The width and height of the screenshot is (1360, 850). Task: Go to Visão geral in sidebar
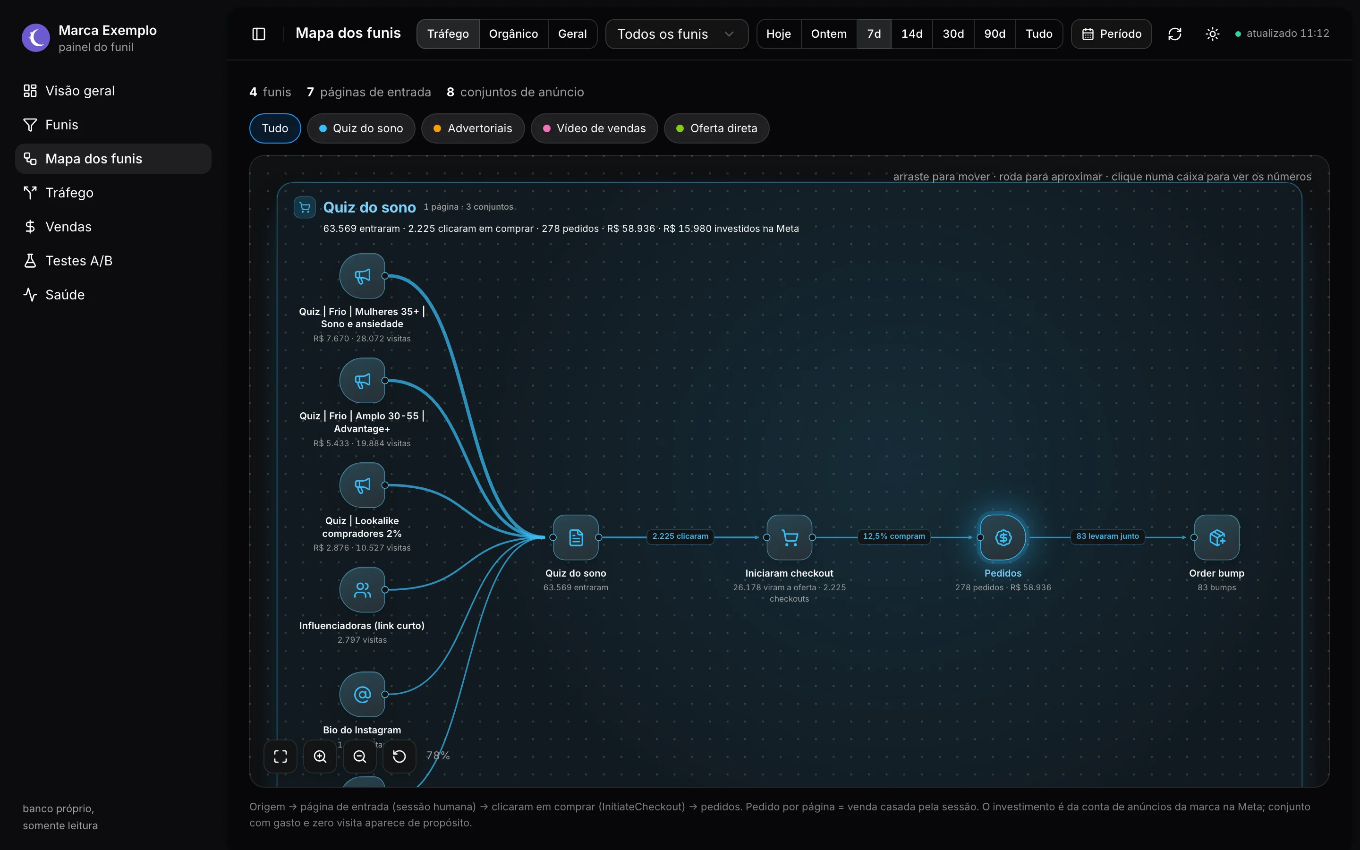113,91
